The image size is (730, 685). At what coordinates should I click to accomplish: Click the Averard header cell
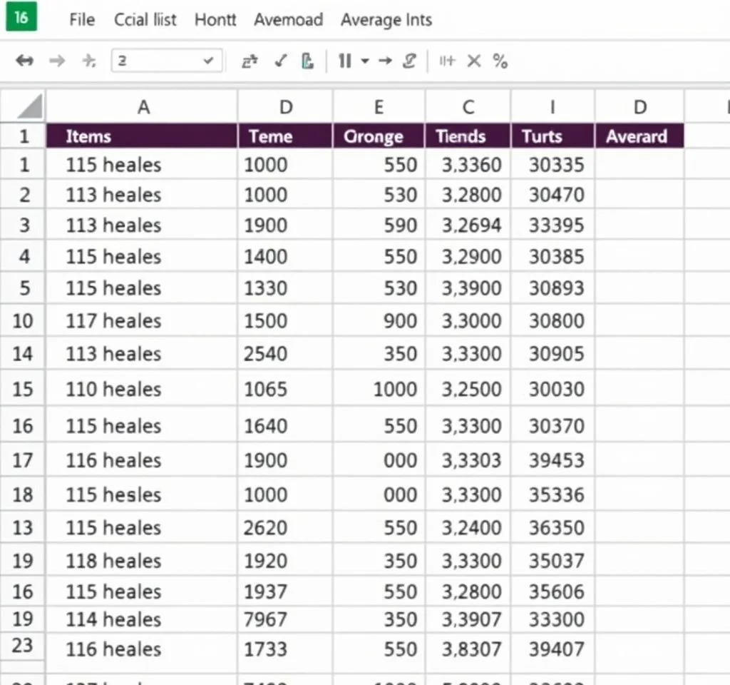click(639, 136)
